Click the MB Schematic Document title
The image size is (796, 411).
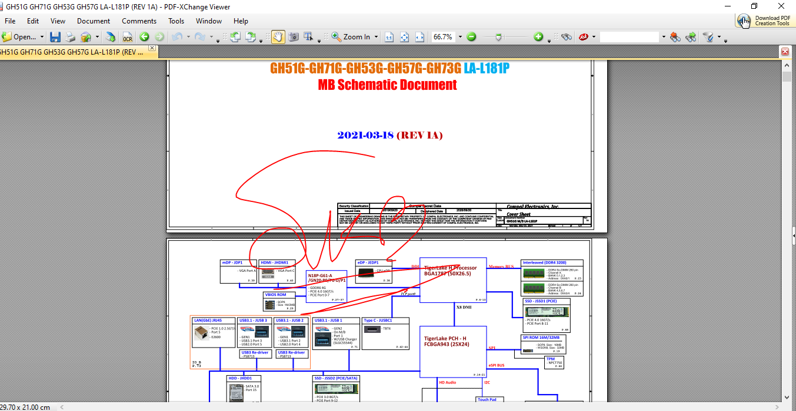tap(388, 85)
